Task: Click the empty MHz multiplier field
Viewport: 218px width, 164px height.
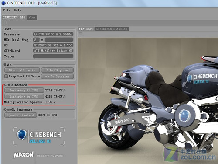Action: pos(59,40)
